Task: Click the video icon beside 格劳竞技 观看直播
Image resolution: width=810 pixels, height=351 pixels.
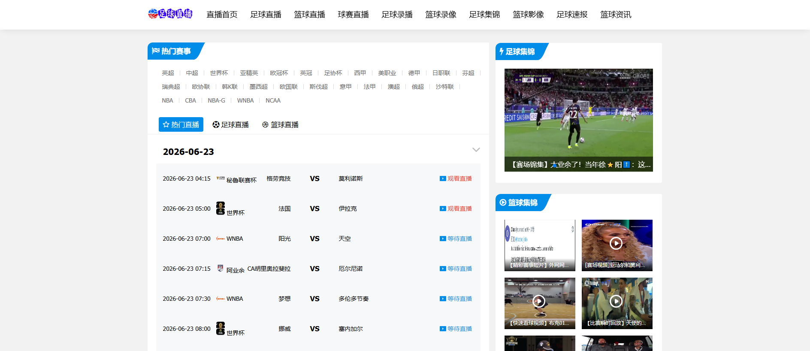Action: (x=443, y=179)
